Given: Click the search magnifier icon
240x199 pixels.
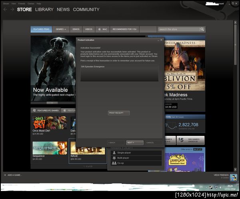Looking at the screenshot, I should point(202,29).
